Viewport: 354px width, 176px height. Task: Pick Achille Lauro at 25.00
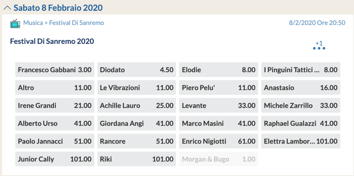pyautogui.click(x=137, y=105)
